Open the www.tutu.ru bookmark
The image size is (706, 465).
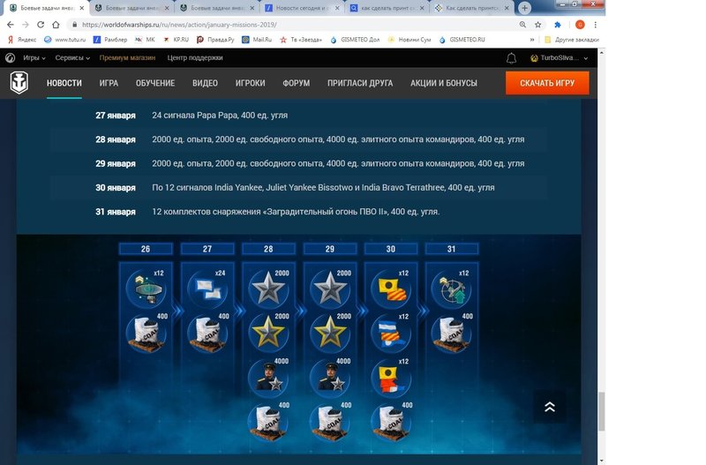(x=64, y=40)
